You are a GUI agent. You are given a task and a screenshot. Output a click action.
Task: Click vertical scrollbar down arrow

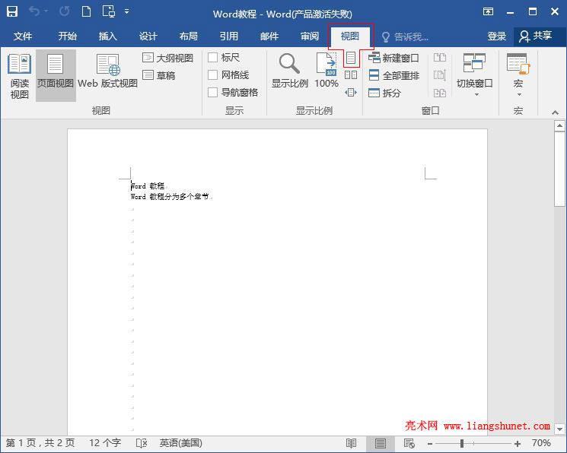click(x=559, y=429)
